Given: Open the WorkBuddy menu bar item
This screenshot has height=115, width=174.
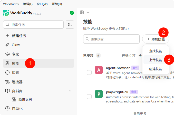Looking at the screenshot, I should click(x=11, y=4).
